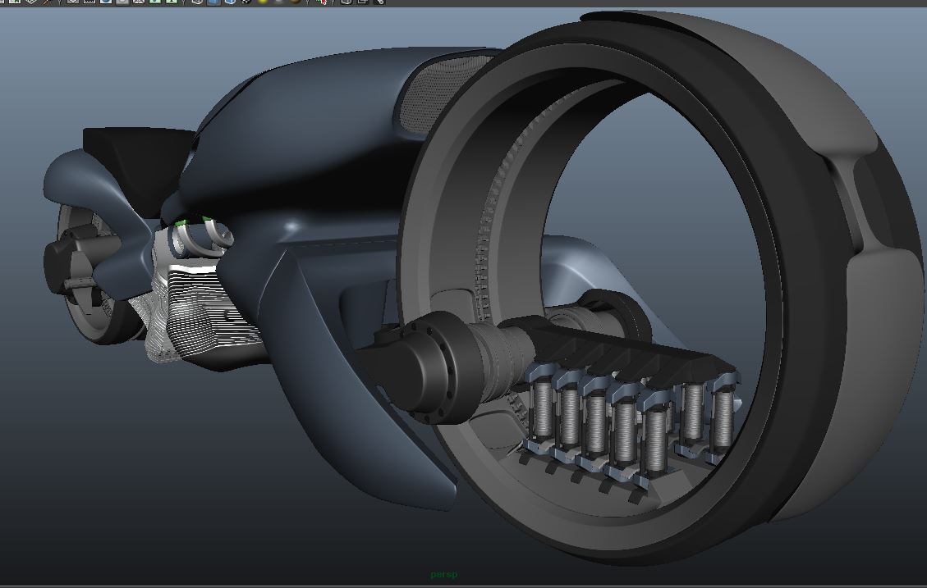927x588 pixels.
Task: Toggle the safe title icon
Action: pyautogui.click(x=172, y=1)
